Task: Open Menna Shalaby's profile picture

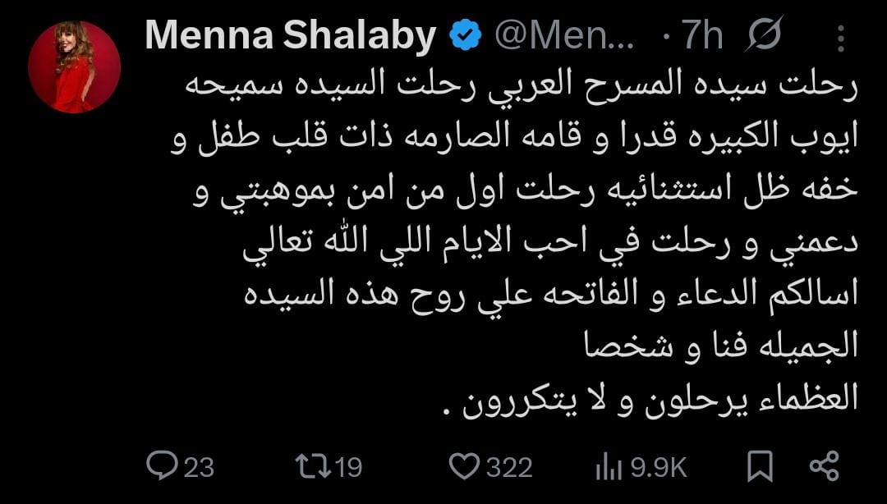Action: click(x=74, y=66)
